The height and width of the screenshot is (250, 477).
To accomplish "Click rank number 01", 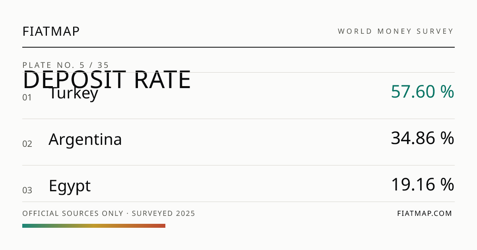I will click(27, 98).
